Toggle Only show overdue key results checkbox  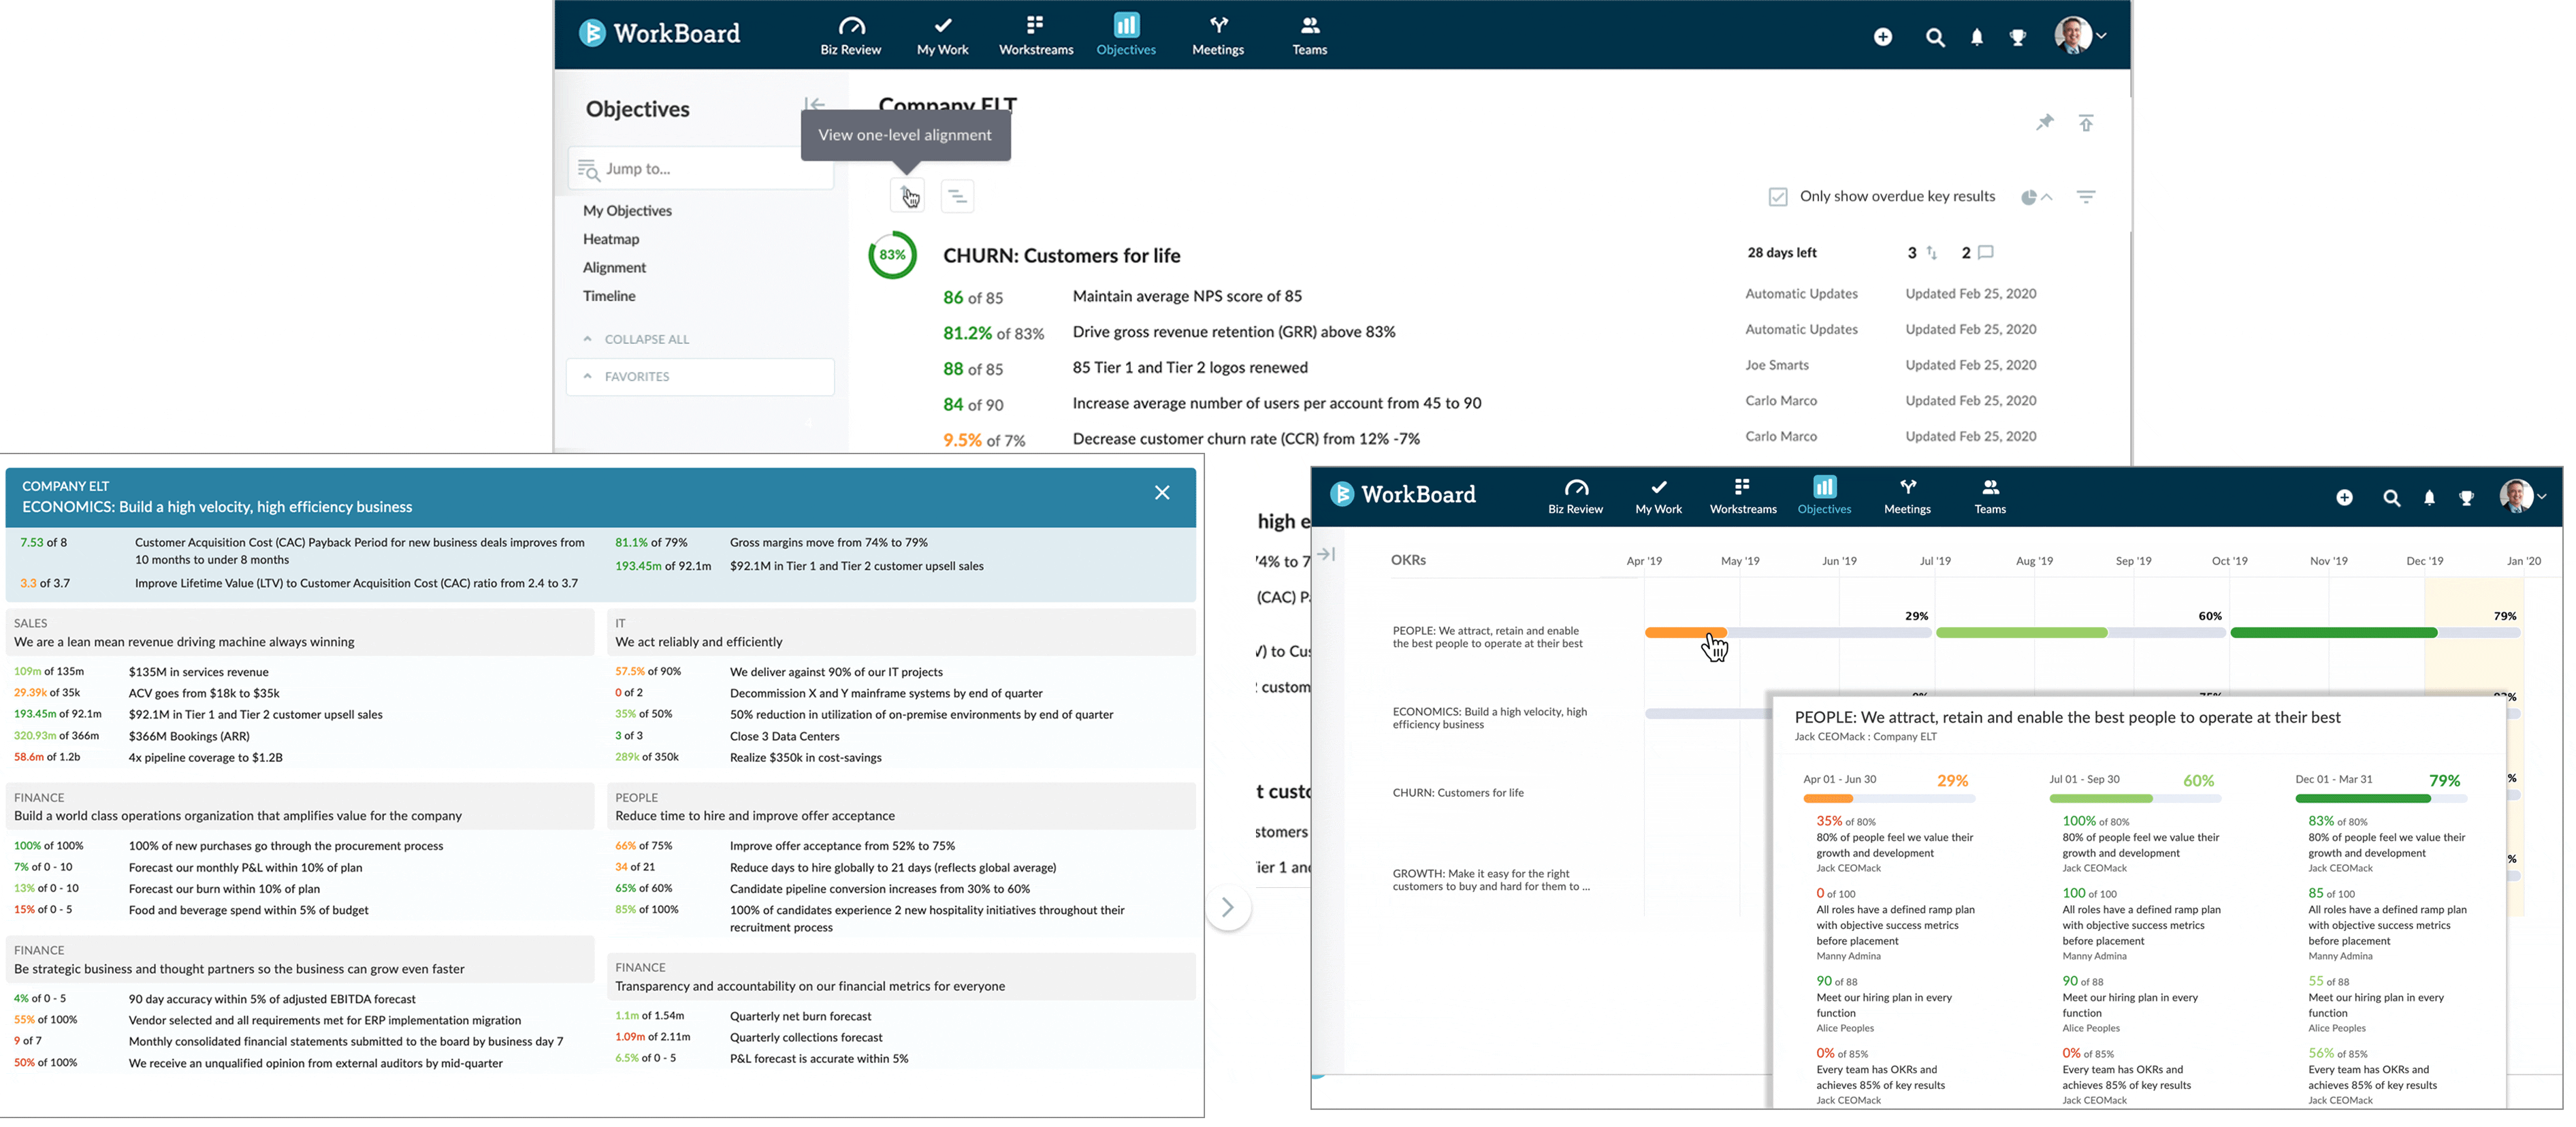[x=1777, y=197]
